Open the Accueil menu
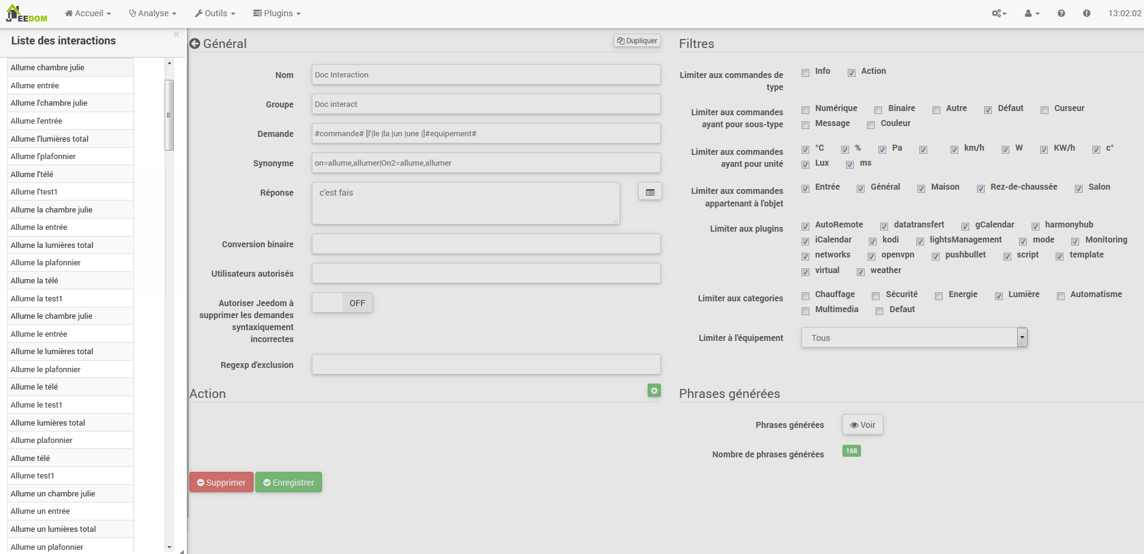This screenshot has width=1144, height=554. pos(88,13)
